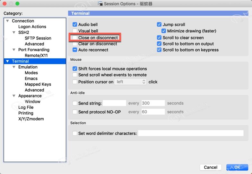Collapse the Connection tree node triangle

(7, 21)
